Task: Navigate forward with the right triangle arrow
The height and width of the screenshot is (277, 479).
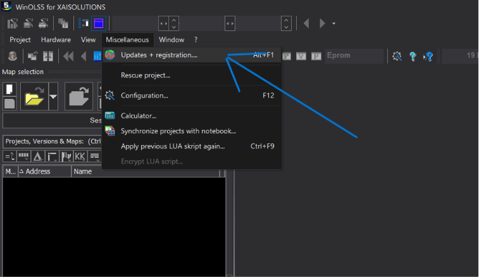Action: 322,23
